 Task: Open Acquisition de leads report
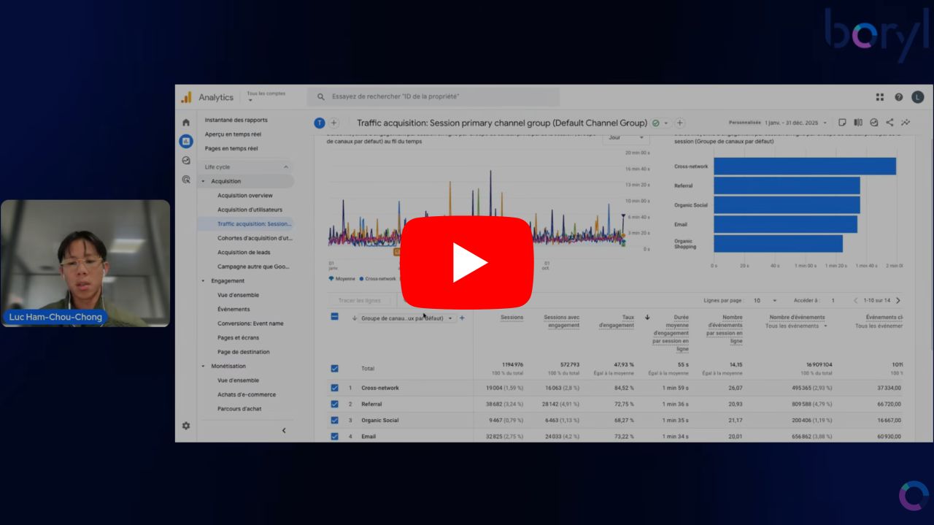click(244, 253)
